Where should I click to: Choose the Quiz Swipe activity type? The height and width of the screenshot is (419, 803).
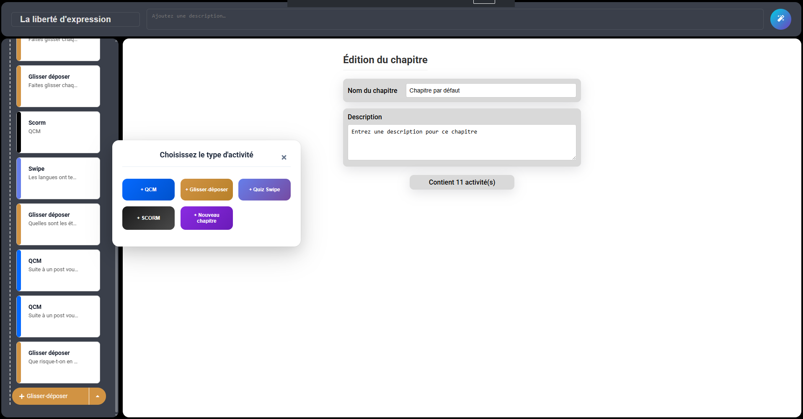264,190
